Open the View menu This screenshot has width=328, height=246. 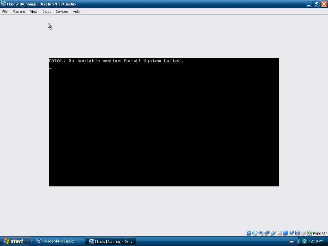[x=34, y=12]
